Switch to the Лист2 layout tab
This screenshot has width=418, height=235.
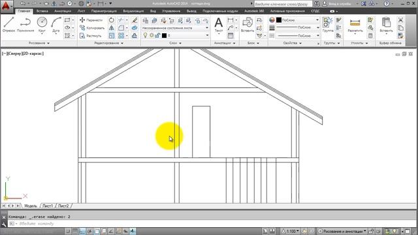pyautogui.click(x=63, y=206)
